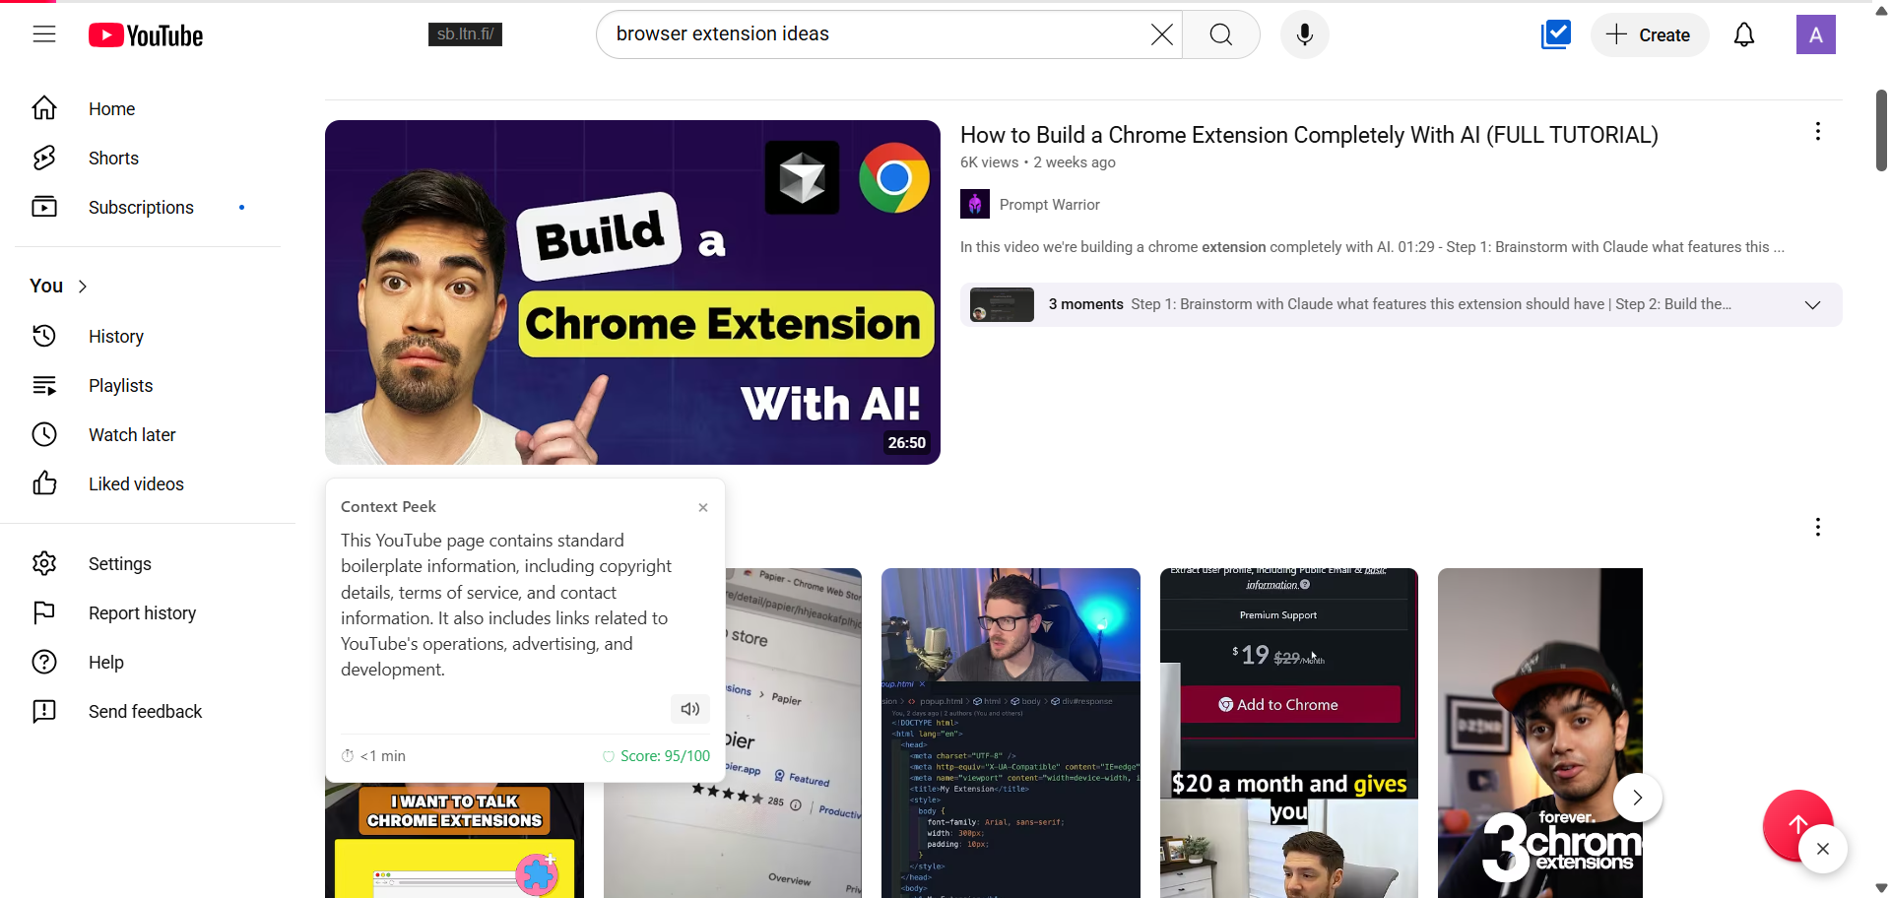This screenshot has height=898, width=1891.
Task: Open the Build a Chrome Extension thumbnail
Action: pyautogui.click(x=632, y=292)
